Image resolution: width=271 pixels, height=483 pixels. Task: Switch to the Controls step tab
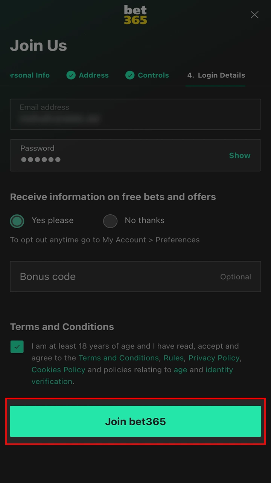(x=153, y=75)
